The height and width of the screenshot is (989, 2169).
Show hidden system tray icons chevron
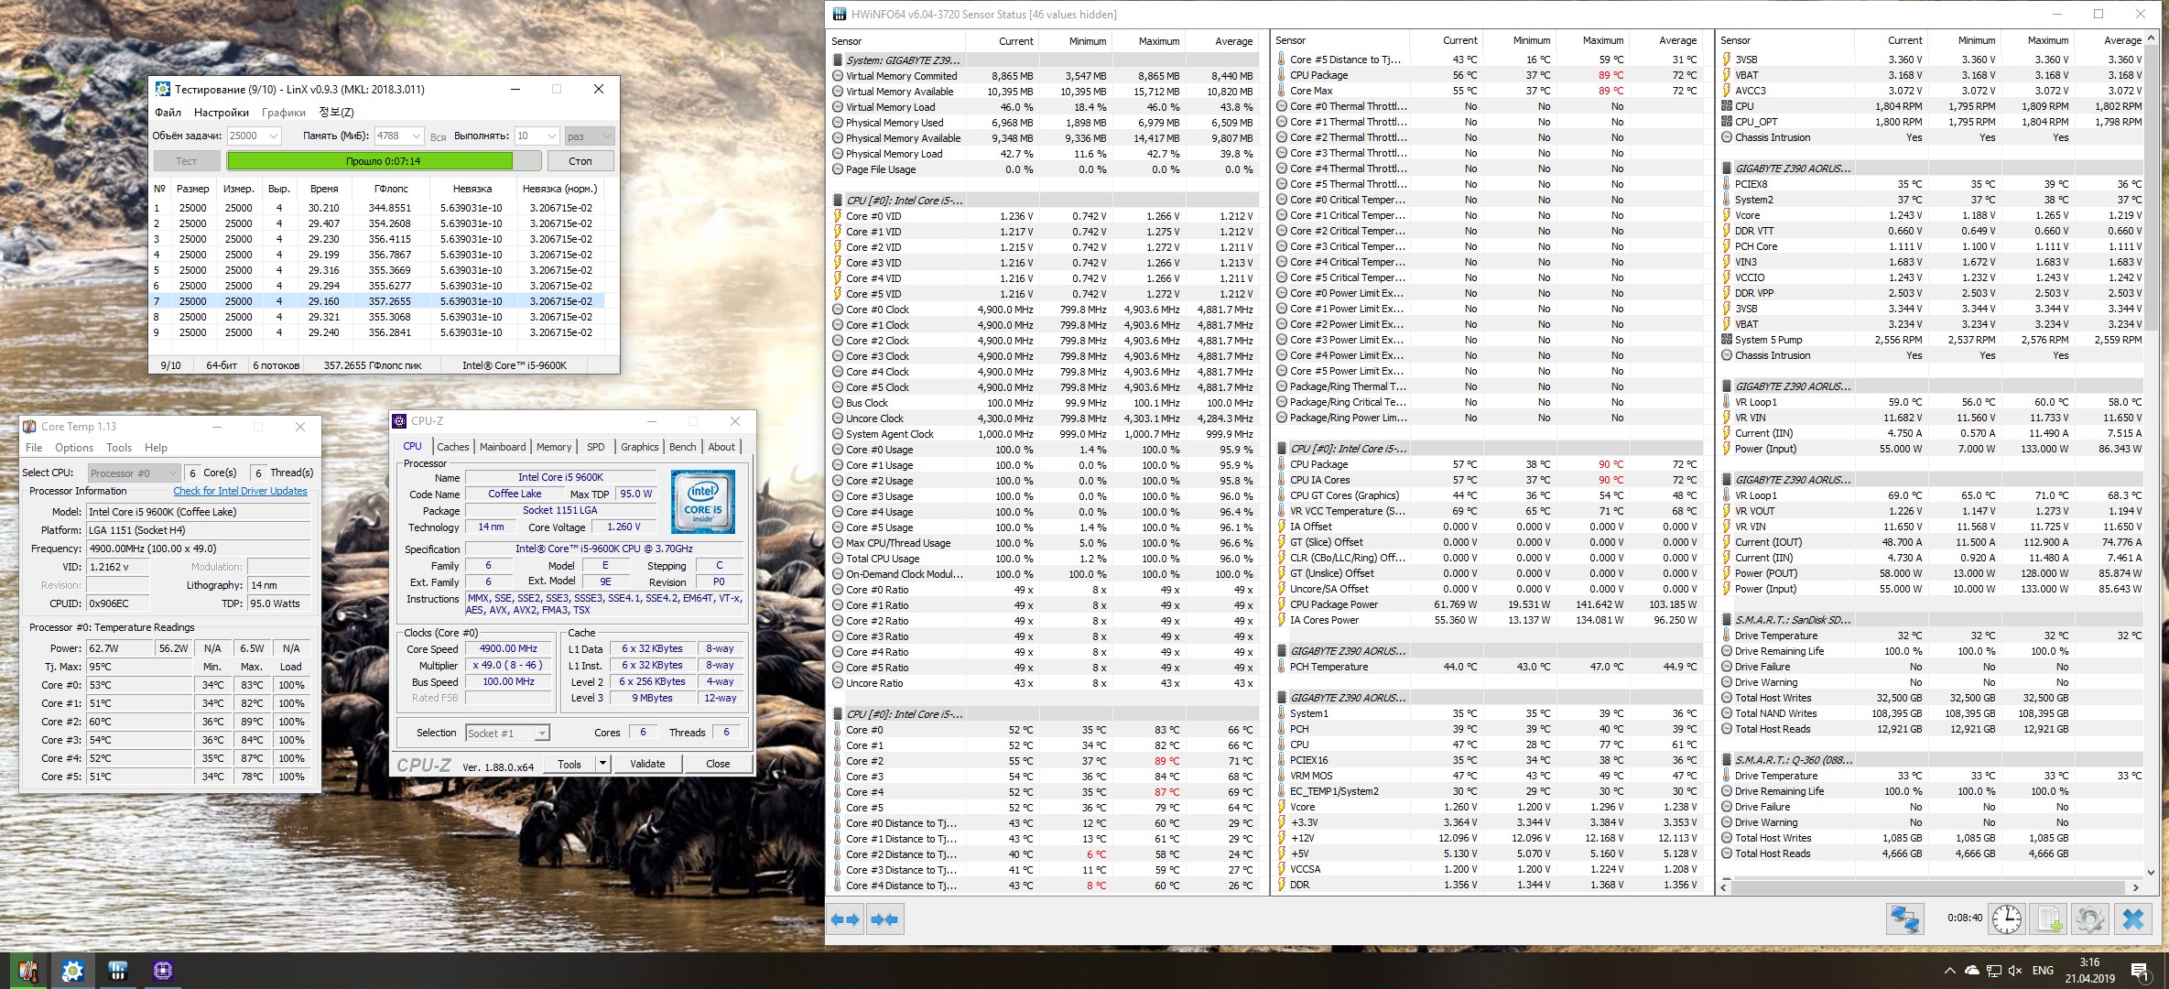point(1949,971)
